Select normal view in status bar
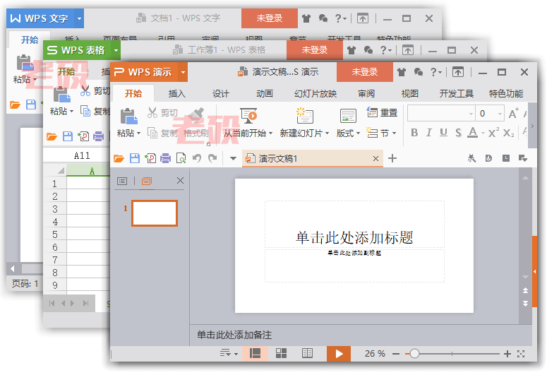 click(x=256, y=354)
